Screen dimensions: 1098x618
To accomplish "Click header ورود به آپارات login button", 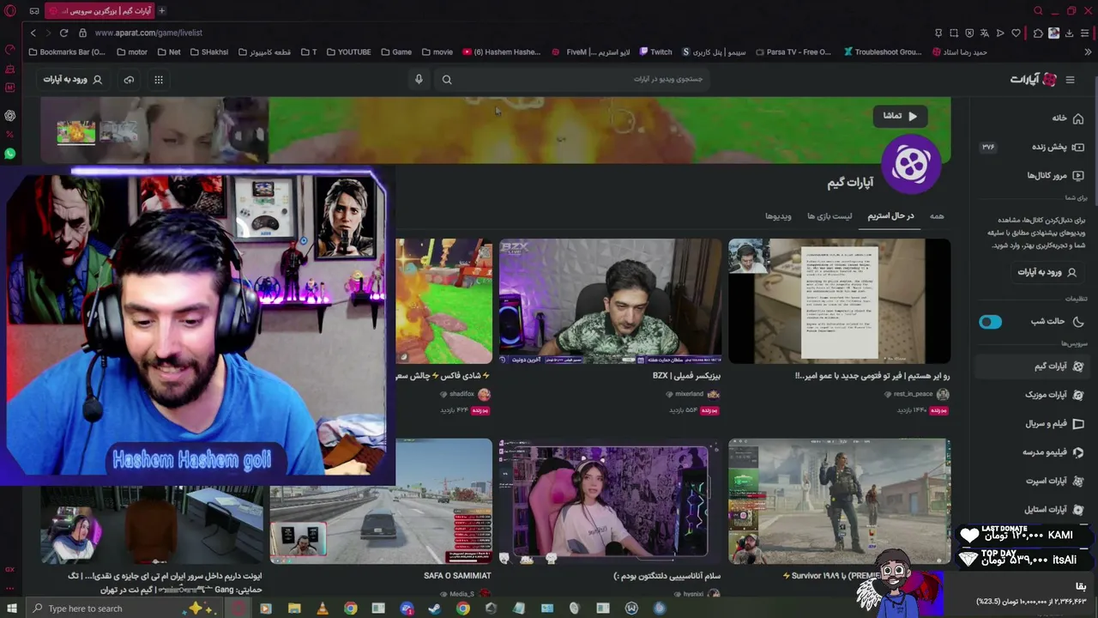I will coord(73,80).
